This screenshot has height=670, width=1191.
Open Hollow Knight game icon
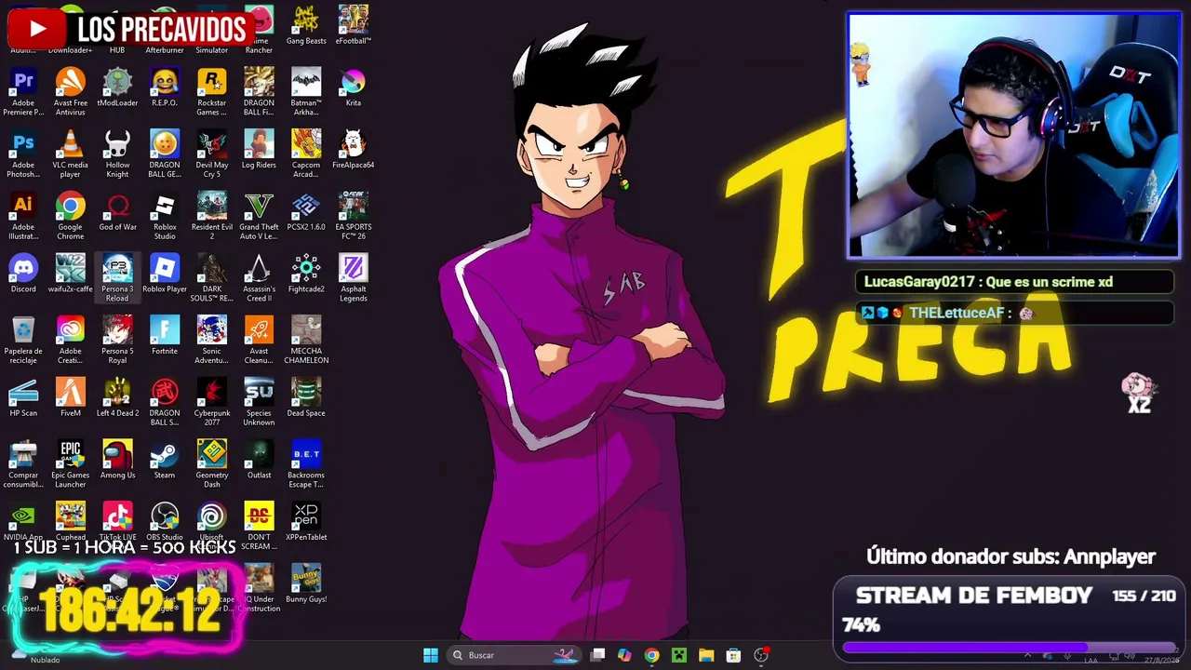pos(117,154)
